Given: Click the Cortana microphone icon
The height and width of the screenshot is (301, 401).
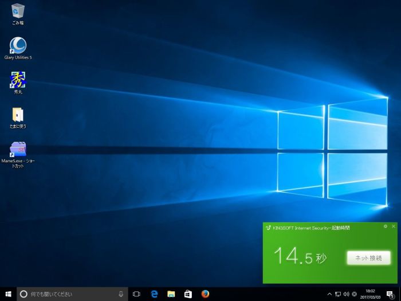Looking at the screenshot, I should [121, 294].
